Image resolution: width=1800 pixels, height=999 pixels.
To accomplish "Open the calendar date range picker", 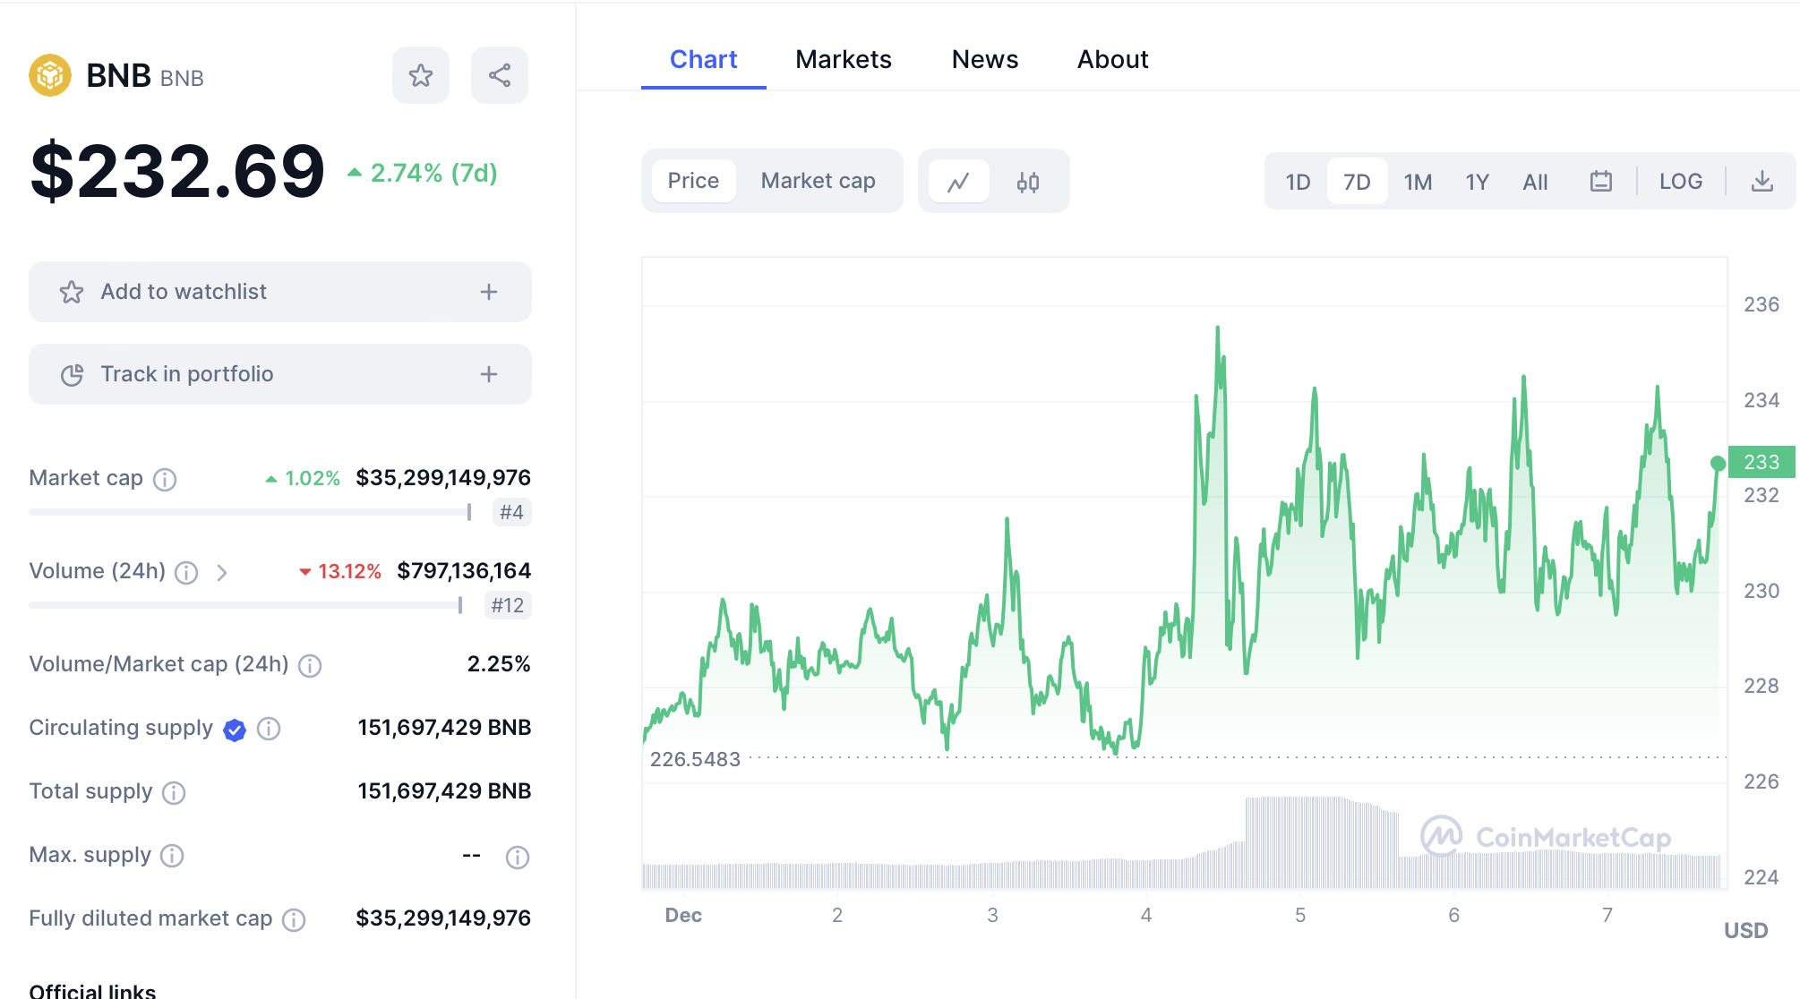I will (x=1600, y=182).
